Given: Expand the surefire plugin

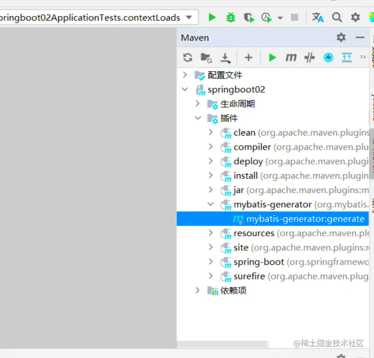Looking at the screenshot, I should (210, 276).
